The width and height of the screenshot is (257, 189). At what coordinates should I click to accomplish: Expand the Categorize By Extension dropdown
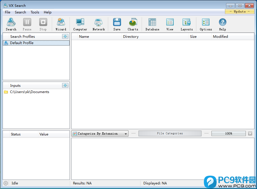click(x=100, y=133)
